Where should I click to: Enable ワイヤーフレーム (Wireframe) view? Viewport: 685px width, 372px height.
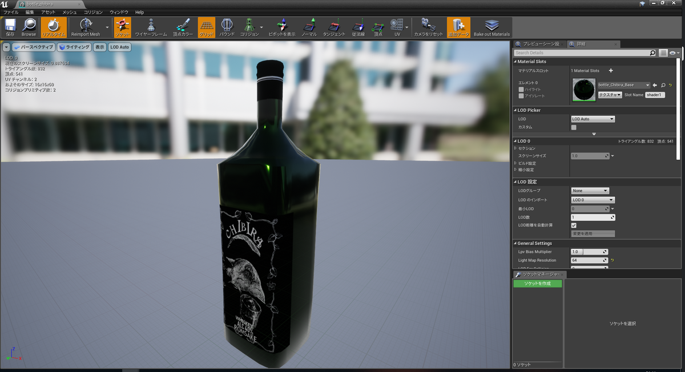click(x=151, y=27)
